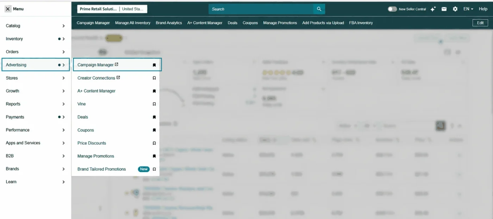Open Add Products via Upload shortcut
Viewport: 493px width, 219px height.
[x=323, y=23]
